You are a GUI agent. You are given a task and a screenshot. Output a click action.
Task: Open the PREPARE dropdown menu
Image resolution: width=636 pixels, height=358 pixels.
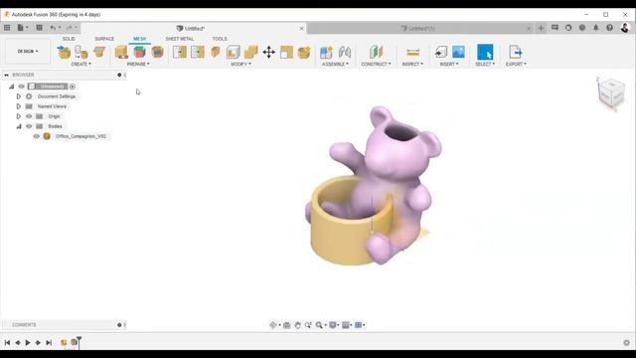coord(138,64)
